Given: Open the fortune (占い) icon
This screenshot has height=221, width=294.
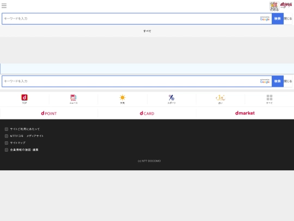Looking at the screenshot, I should (220, 98).
